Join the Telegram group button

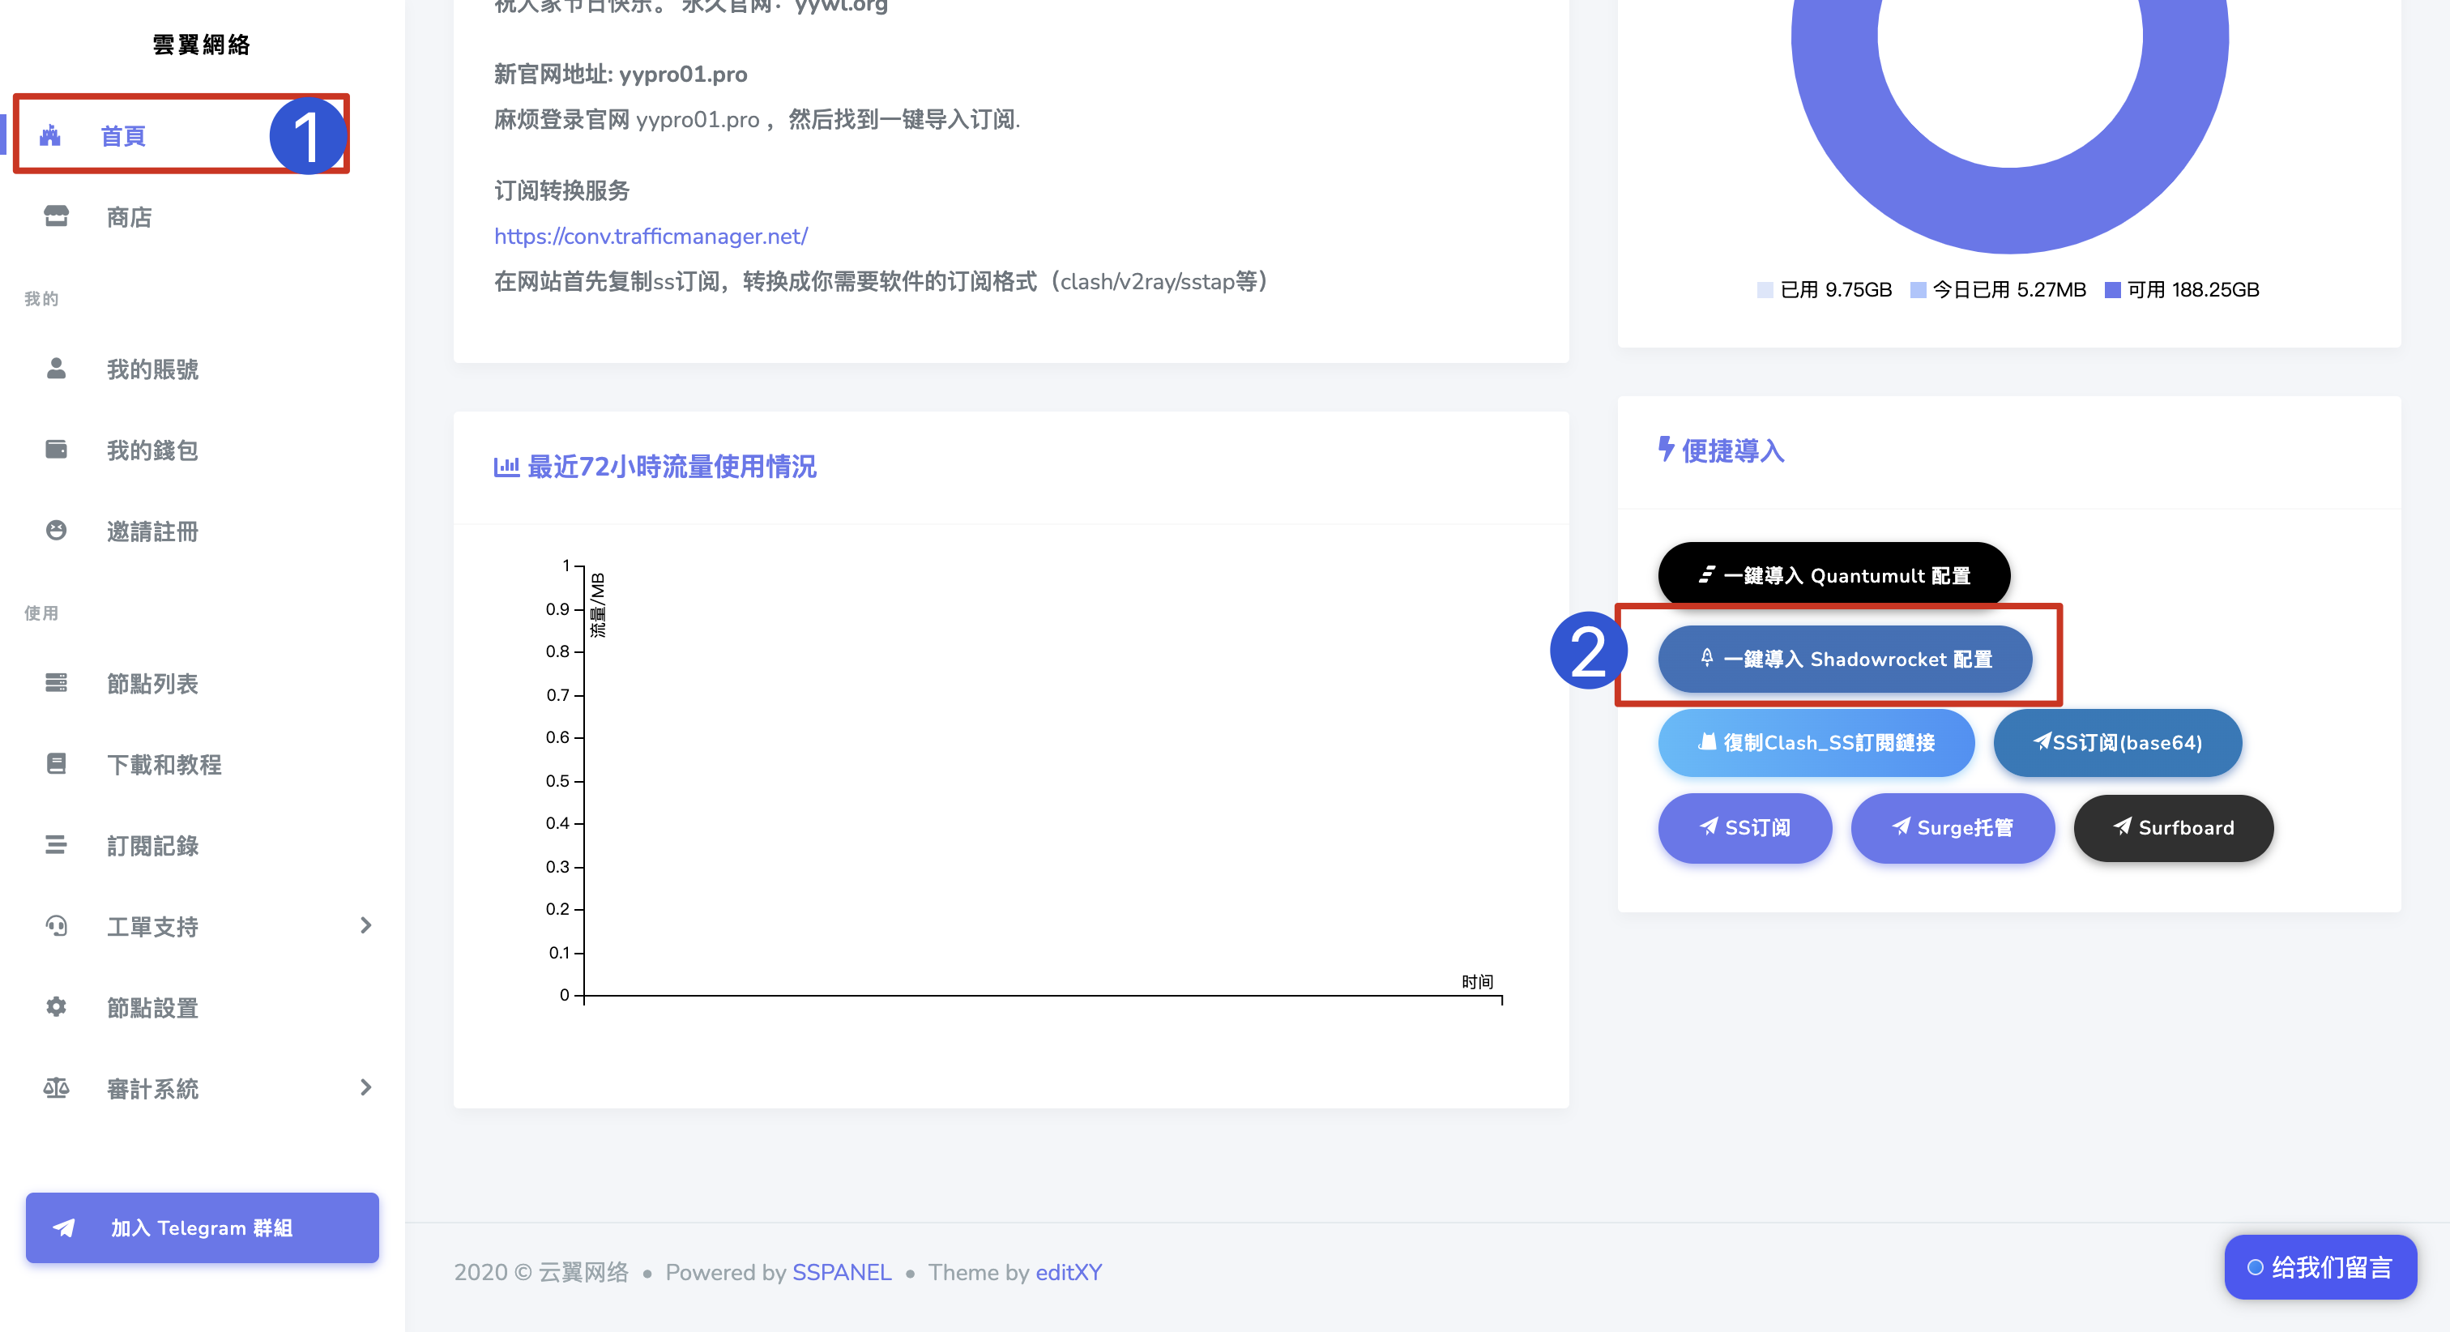tap(202, 1227)
